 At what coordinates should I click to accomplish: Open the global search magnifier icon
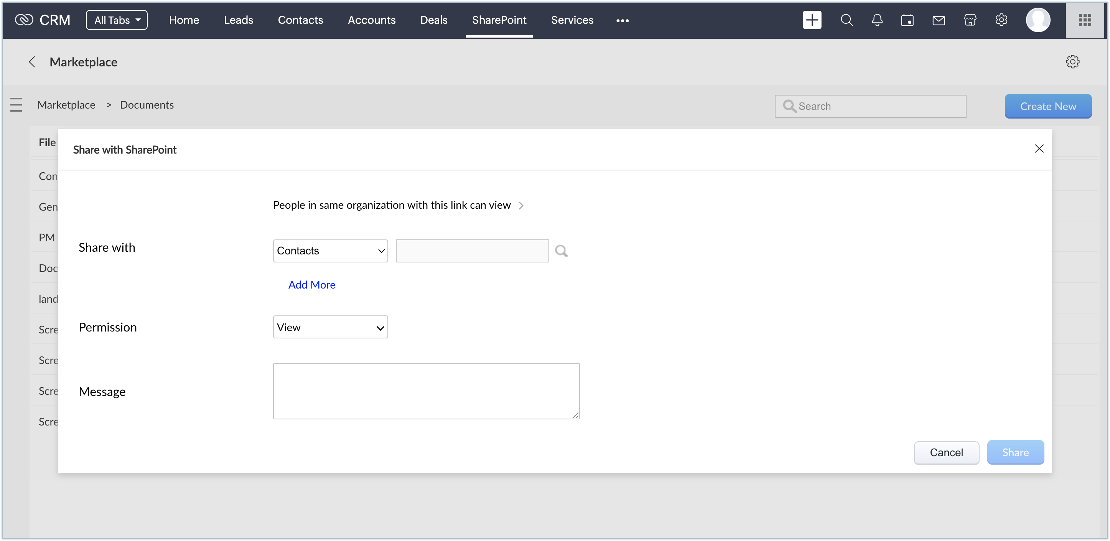click(x=846, y=20)
